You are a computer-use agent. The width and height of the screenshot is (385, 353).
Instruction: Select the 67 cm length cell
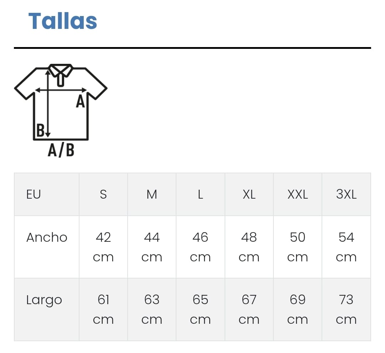[249, 309]
